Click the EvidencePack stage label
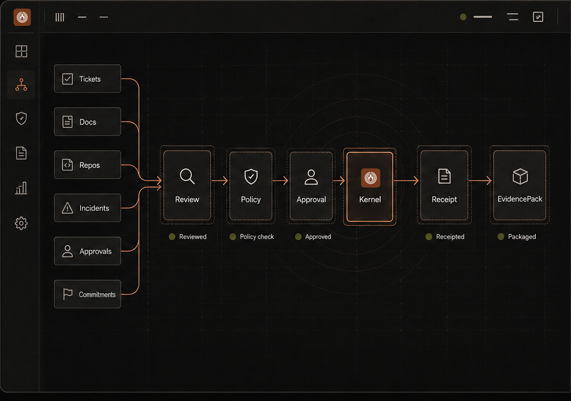Viewport: 571px width, 401px height. coord(520,199)
